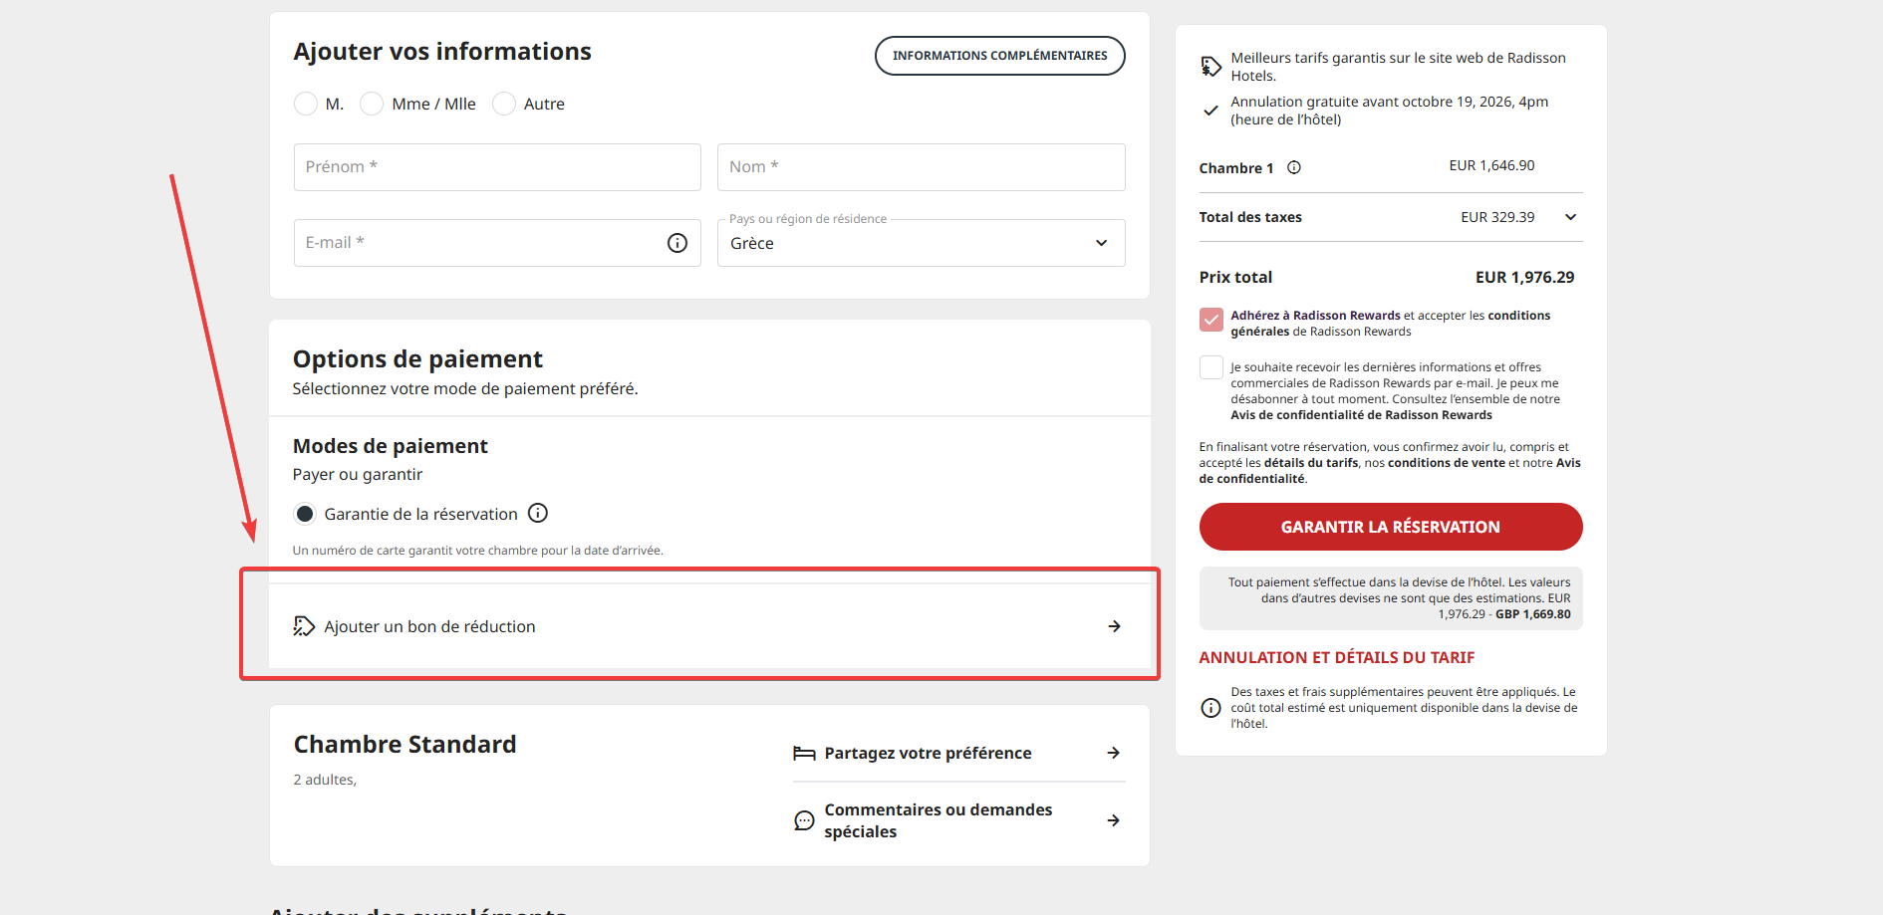Viewport: 1883px width, 915px height.
Task: Select the Mme / Mlle radio button
Action: pyautogui.click(x=372, y=104)
